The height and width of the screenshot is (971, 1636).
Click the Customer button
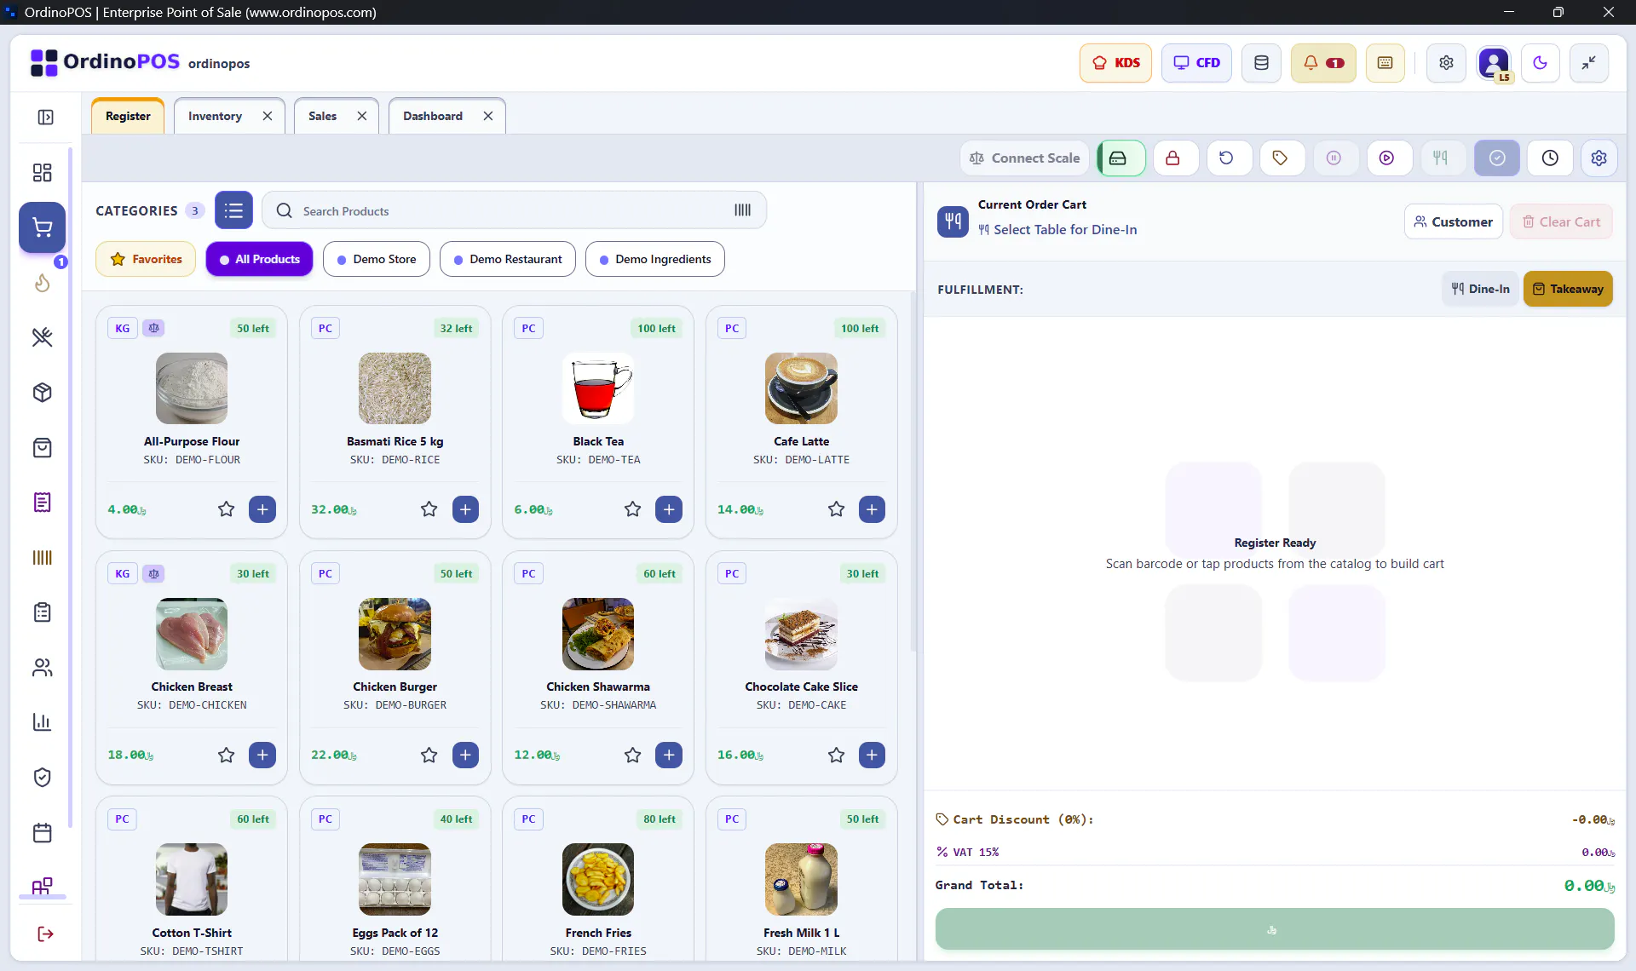pos(1454,221)
